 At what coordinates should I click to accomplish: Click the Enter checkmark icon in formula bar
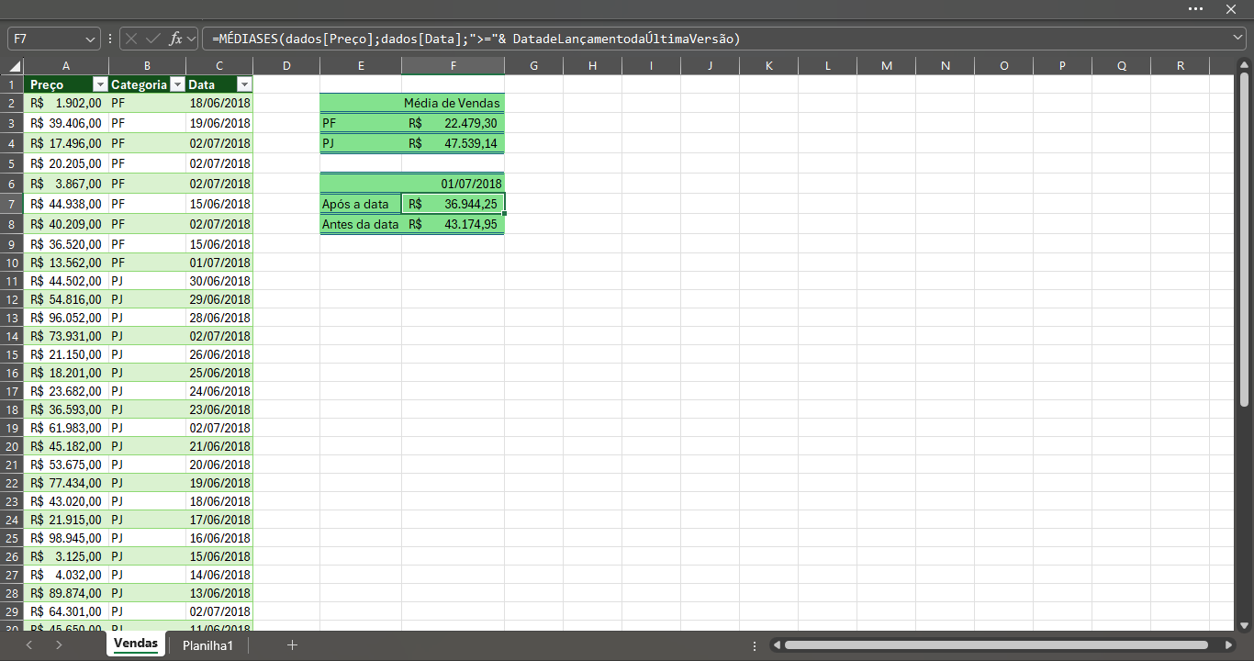click(x=153, y=39)
